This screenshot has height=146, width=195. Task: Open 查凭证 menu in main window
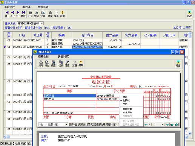pyautogui.click(x=26, y=7)
